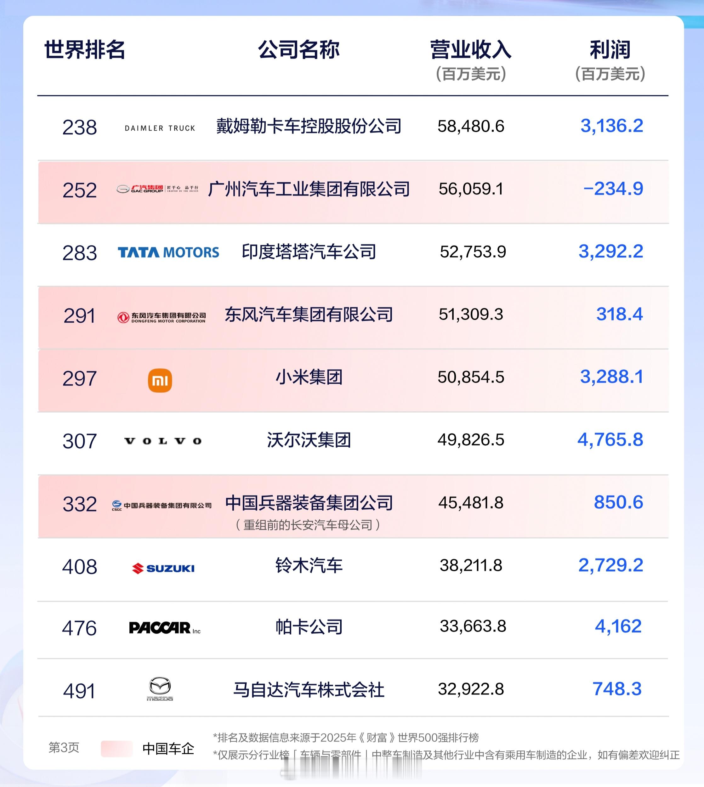Click the Volvo wordmark logo
704x787 pixels.
[163, 441]
